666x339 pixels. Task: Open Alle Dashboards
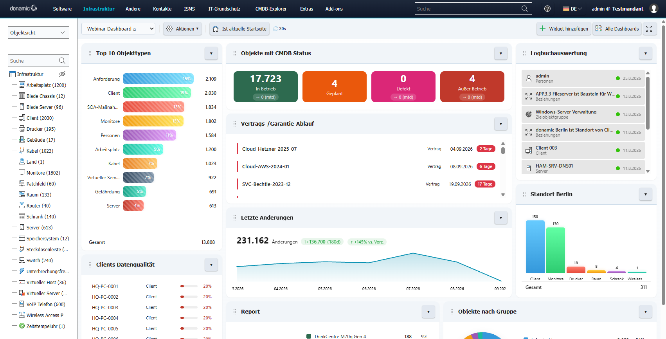point(617,29)
